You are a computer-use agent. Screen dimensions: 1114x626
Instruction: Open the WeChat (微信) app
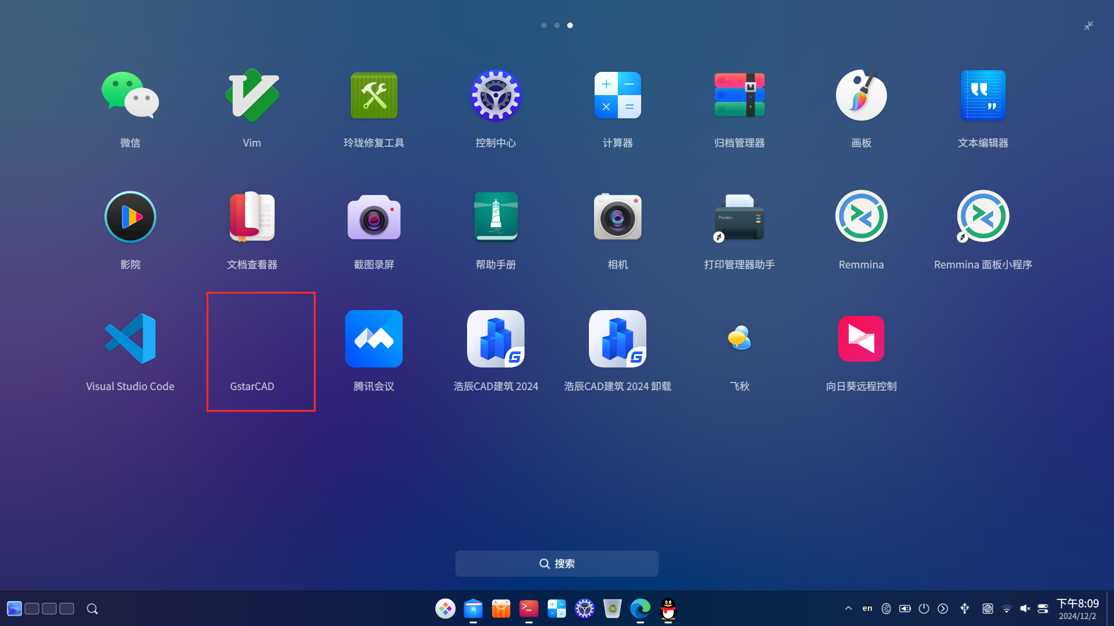130,96
